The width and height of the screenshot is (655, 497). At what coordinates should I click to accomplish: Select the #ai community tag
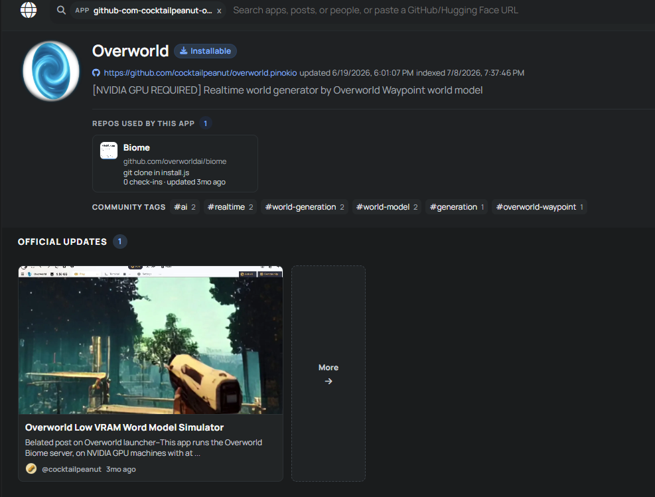tap(184, 207)
